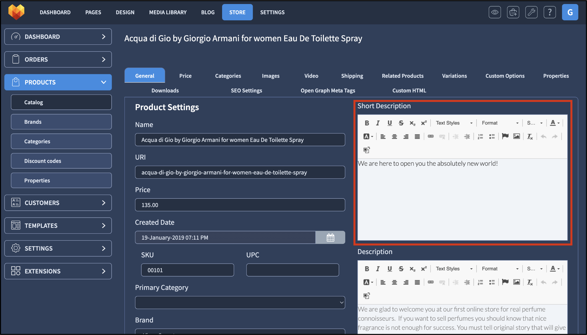Insert numbered list in Short Description editor
Image resolution: width=587 pixels, height=335 pixels.
coord(480,137)
